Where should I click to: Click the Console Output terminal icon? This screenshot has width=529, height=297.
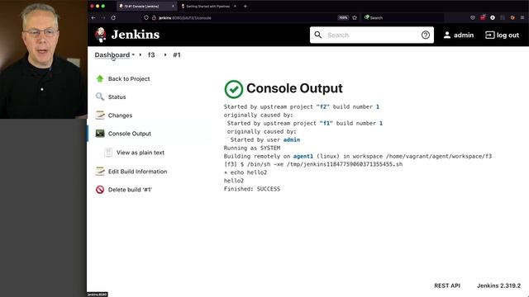point(100,134)
